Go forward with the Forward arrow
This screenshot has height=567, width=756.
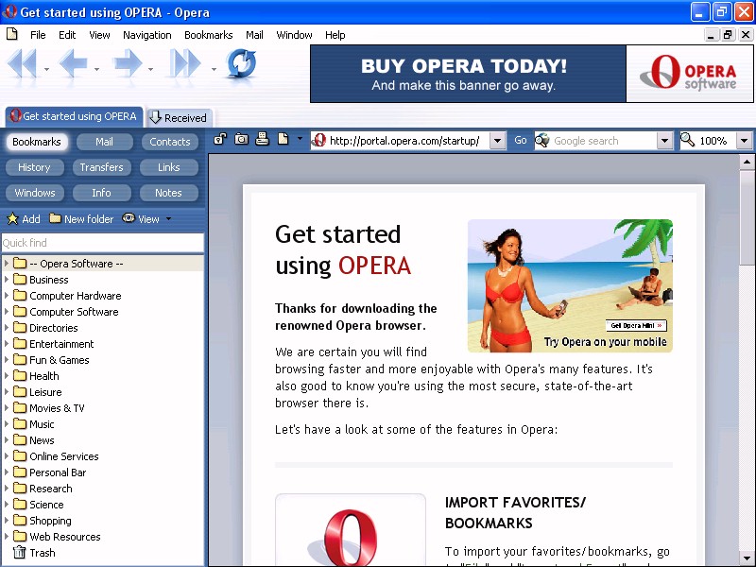click(128, 63)
